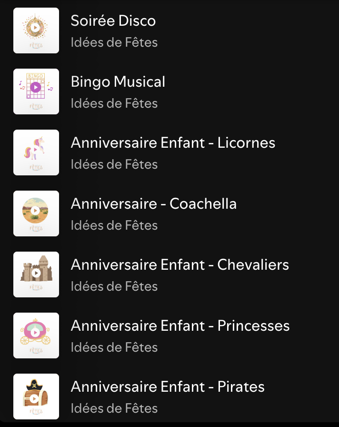Click Idées de Fêtes under Soirée Disco
Viewport: 339px width, 427px height.
pyautogui.click(x=114, y=42)
